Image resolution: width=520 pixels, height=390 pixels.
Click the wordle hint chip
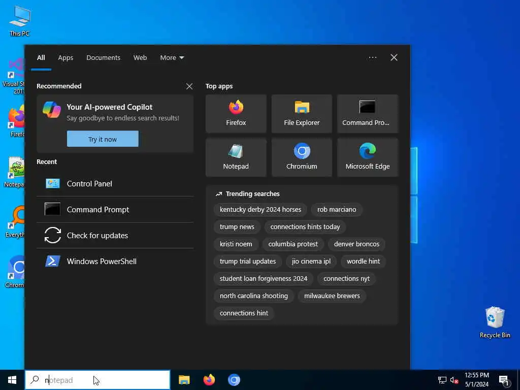[x=364, y=262]
